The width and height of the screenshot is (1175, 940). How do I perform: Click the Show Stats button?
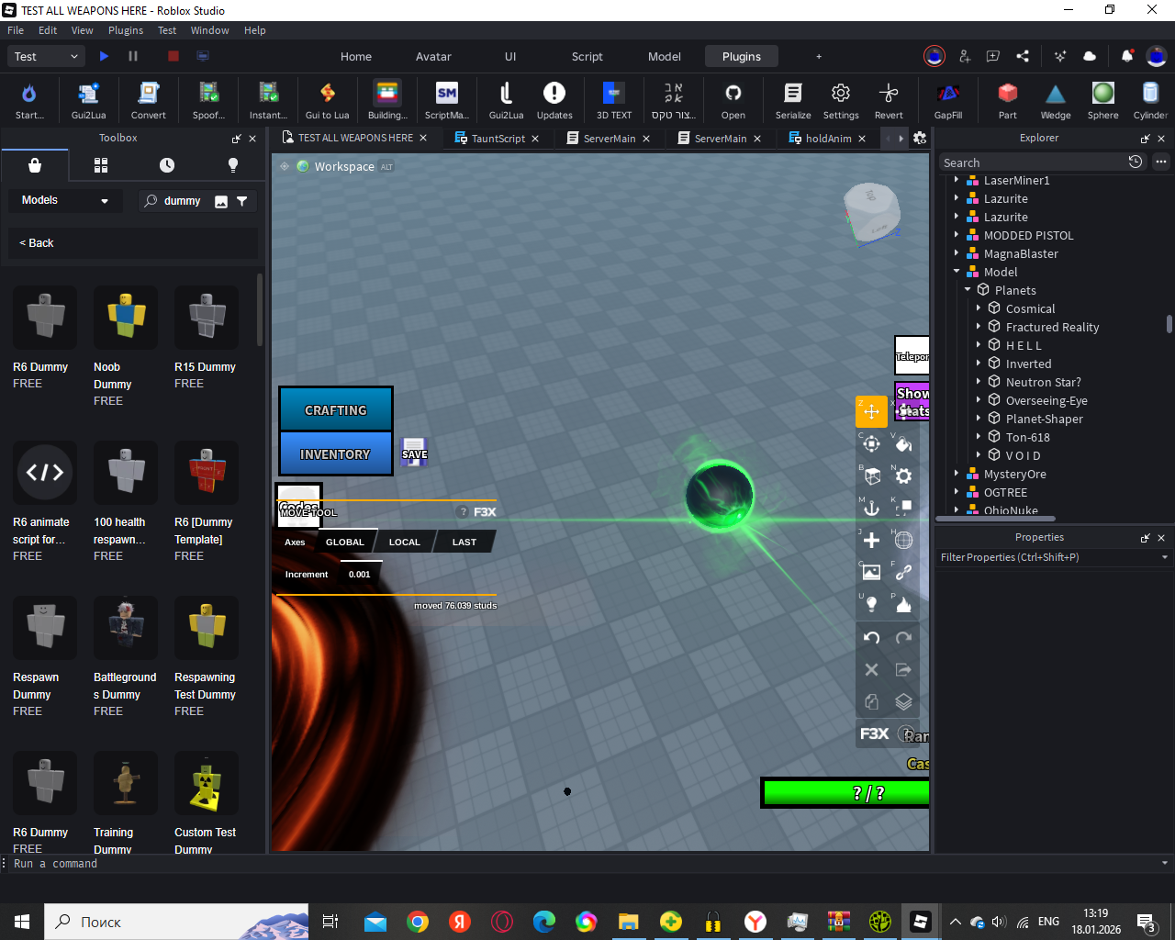click(x=912, y=402)
